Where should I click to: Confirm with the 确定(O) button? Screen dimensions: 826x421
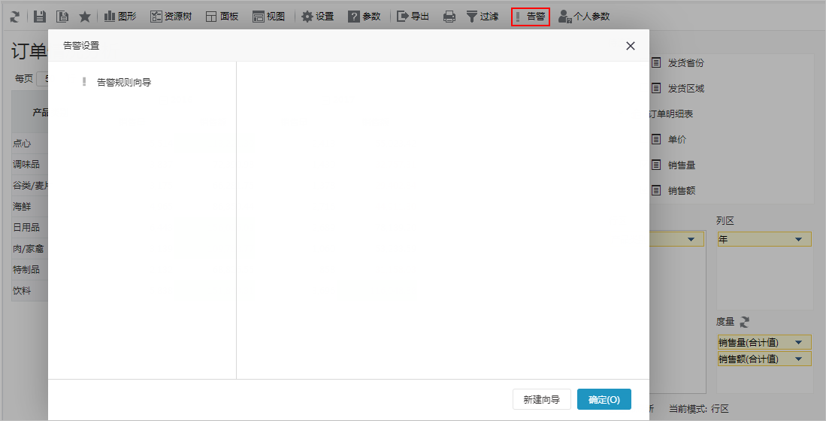click(x=604, y=399)
